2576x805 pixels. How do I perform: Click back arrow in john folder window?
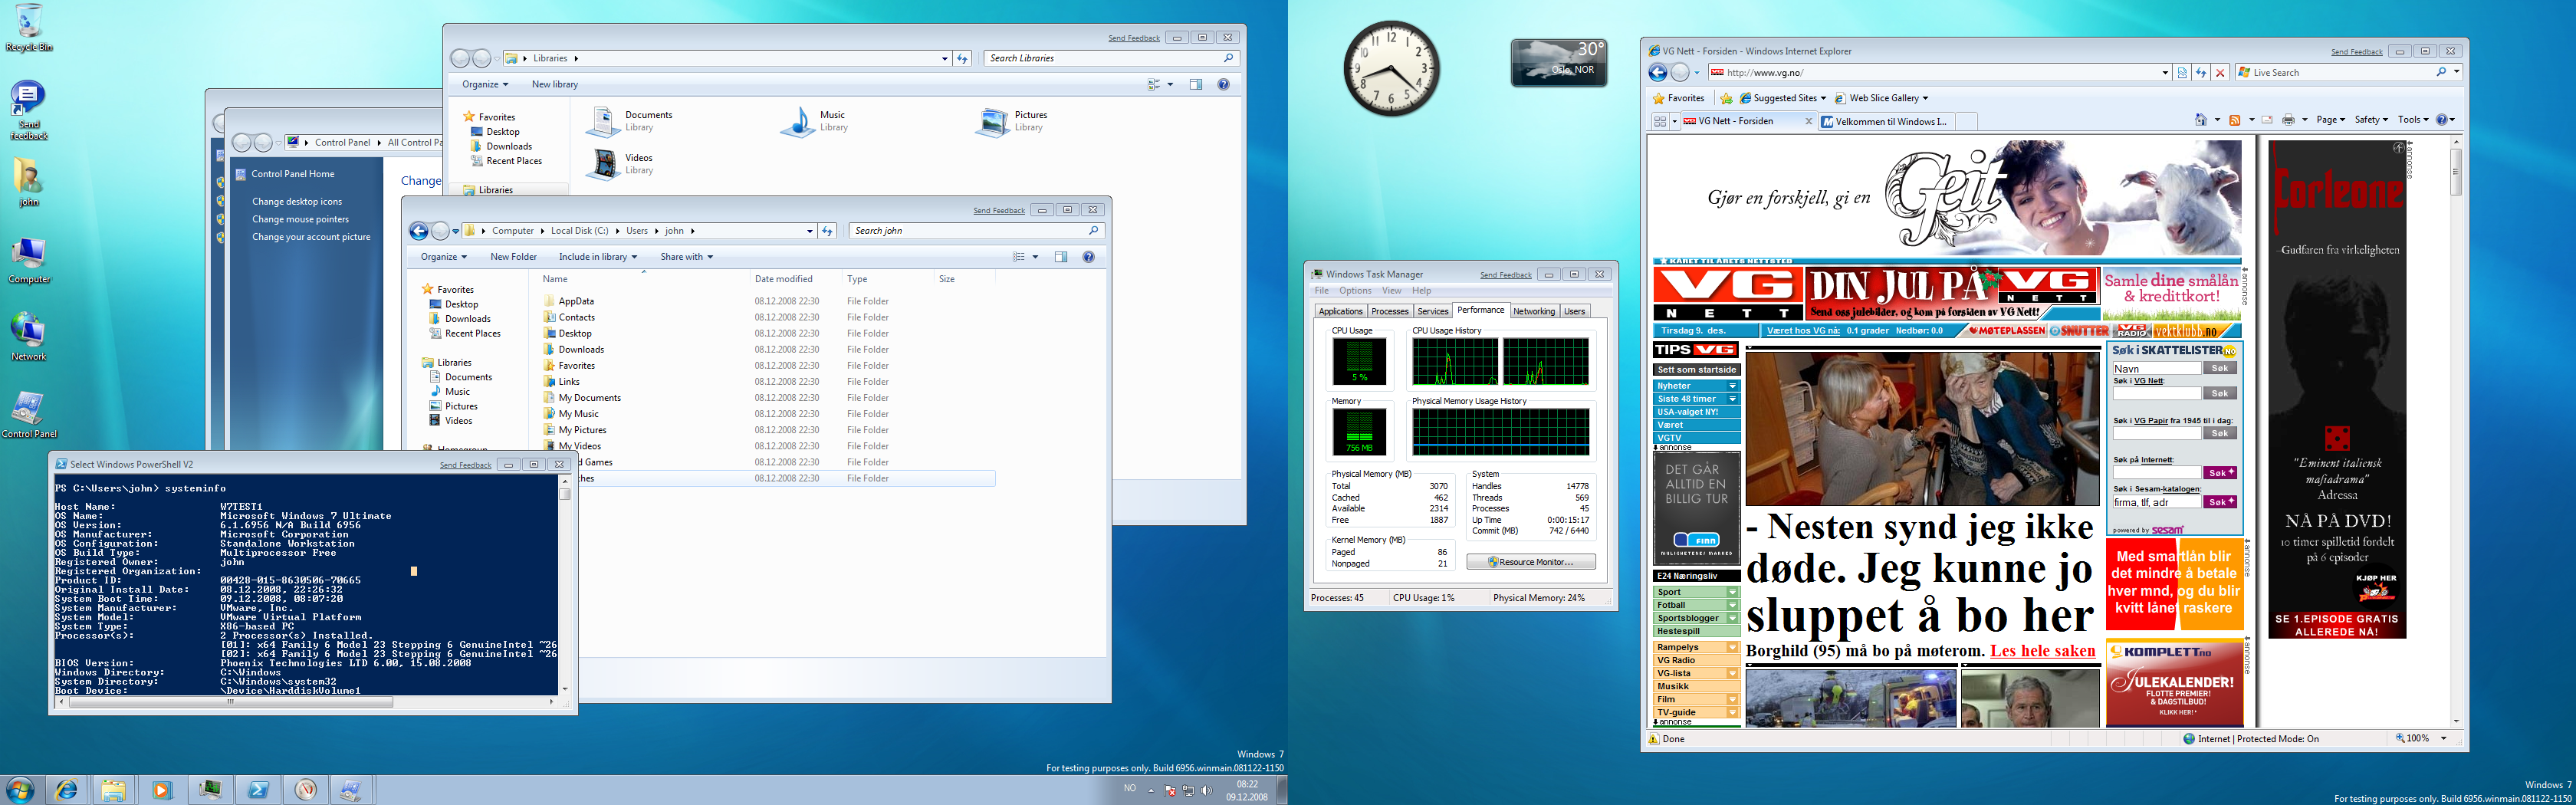(x=419, y=231)
